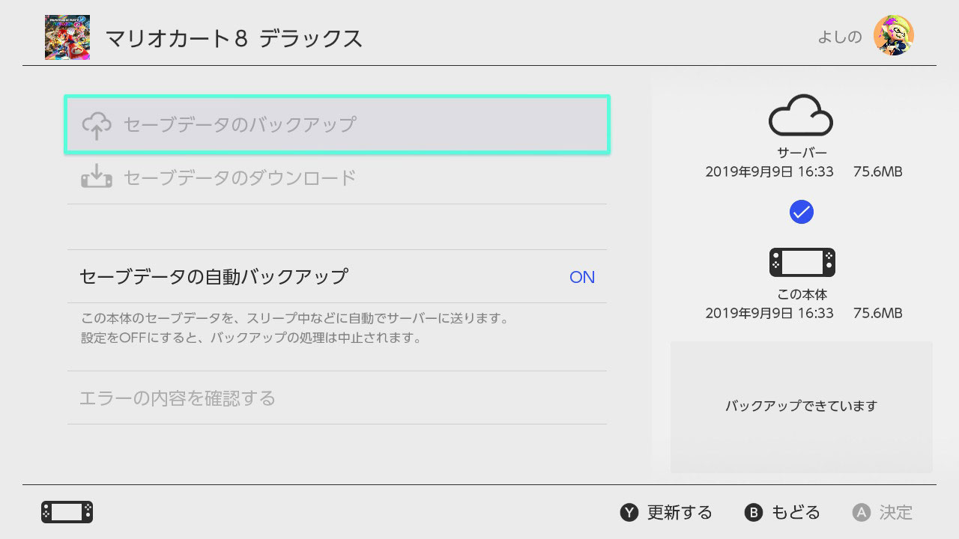The image size is (959, 539).
Task: Click the console icon above この本体
Action: click(x=802, y=263)
